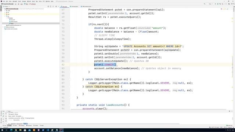
Task: Start debugging with the bug icon
Action: 218,4
